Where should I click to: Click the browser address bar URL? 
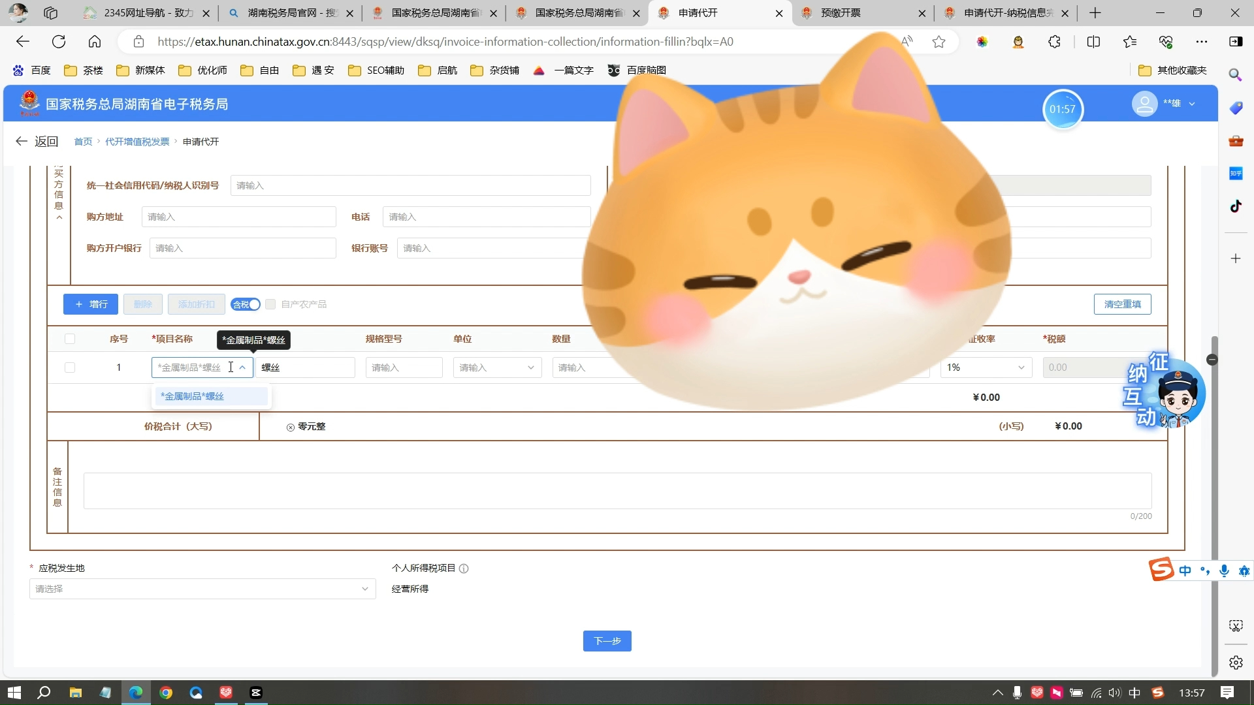click(x=445, y=42)
